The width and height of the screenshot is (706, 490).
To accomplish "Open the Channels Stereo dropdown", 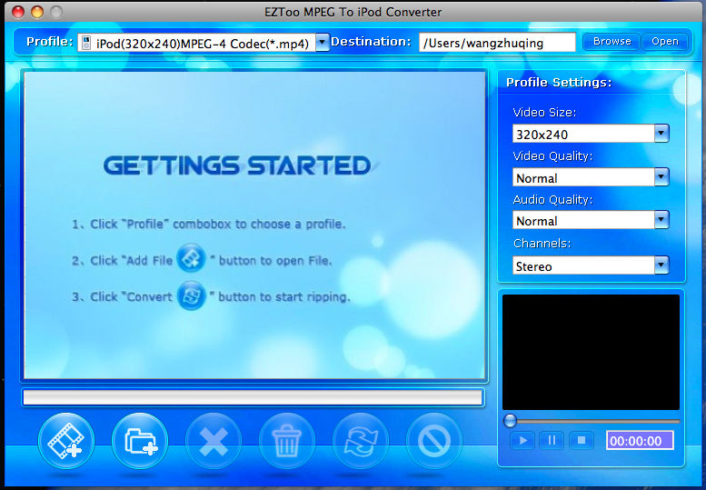I will point(591,265).
